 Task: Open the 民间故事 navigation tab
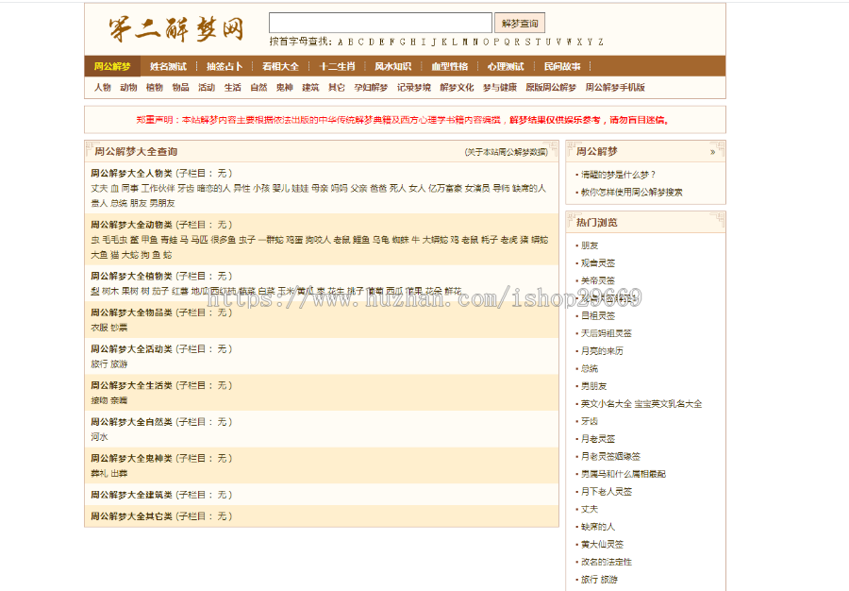click(x=562, y=67)
